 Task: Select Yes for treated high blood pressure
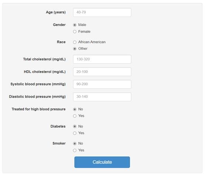[x=75, y=116]
